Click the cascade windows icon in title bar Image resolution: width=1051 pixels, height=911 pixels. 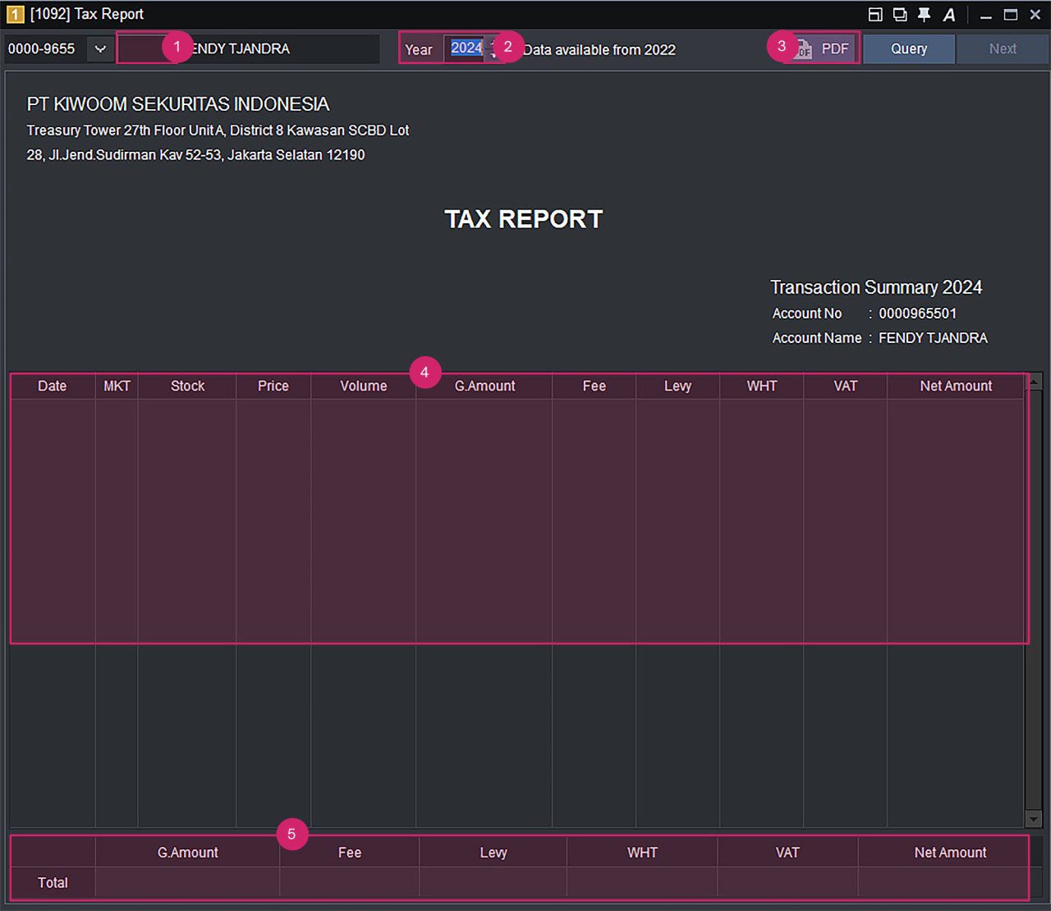[x=900, y=15]
